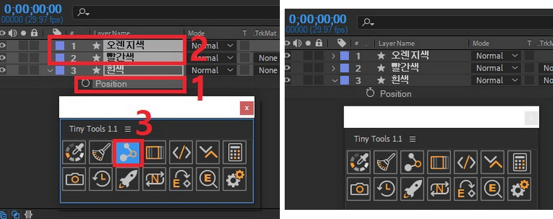Viewport: 553px width, 219px height.
Task: Select layer 오렌지색 in the right screenshot
Action: tap(410, 55)
